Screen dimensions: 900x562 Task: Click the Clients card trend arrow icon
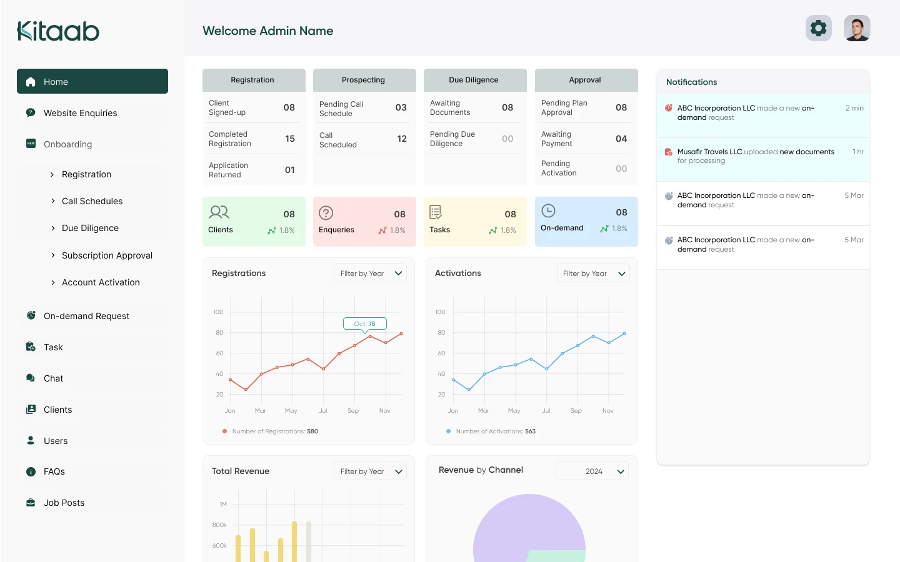(272, 230)
